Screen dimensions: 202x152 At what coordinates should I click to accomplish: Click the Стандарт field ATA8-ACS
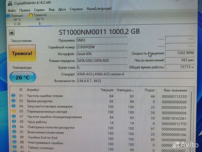pos(136,74)
